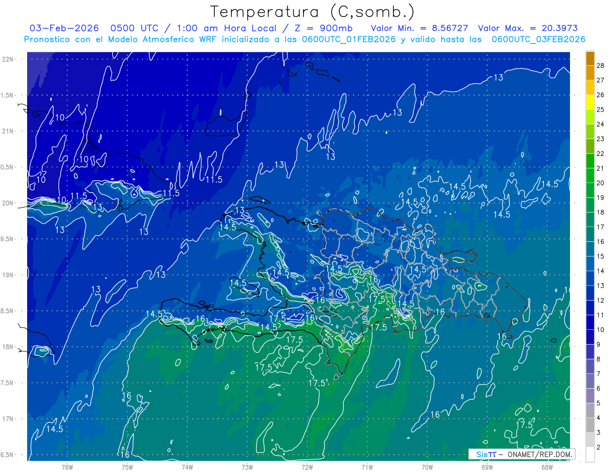Click the "20N" latitude axis label
The height and width of the screenshot is (474, 614).
[x=9, y=203]
